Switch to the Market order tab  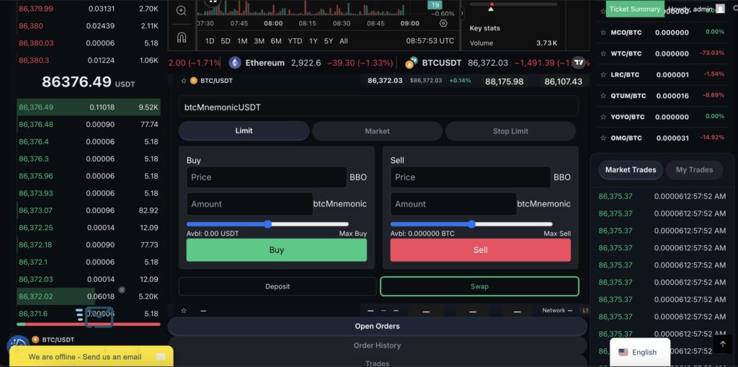377,131
